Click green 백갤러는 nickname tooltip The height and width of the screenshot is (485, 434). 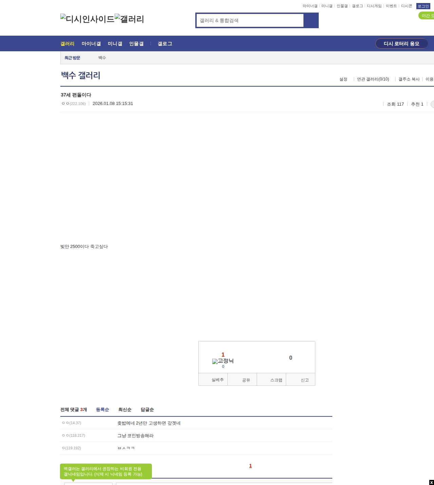point(106,471)
